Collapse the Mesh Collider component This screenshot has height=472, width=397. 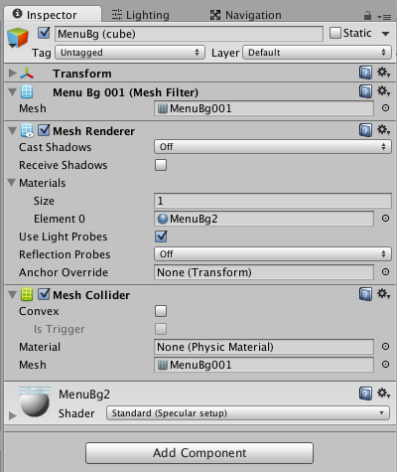pyautogui.click(x=12, y=295)
